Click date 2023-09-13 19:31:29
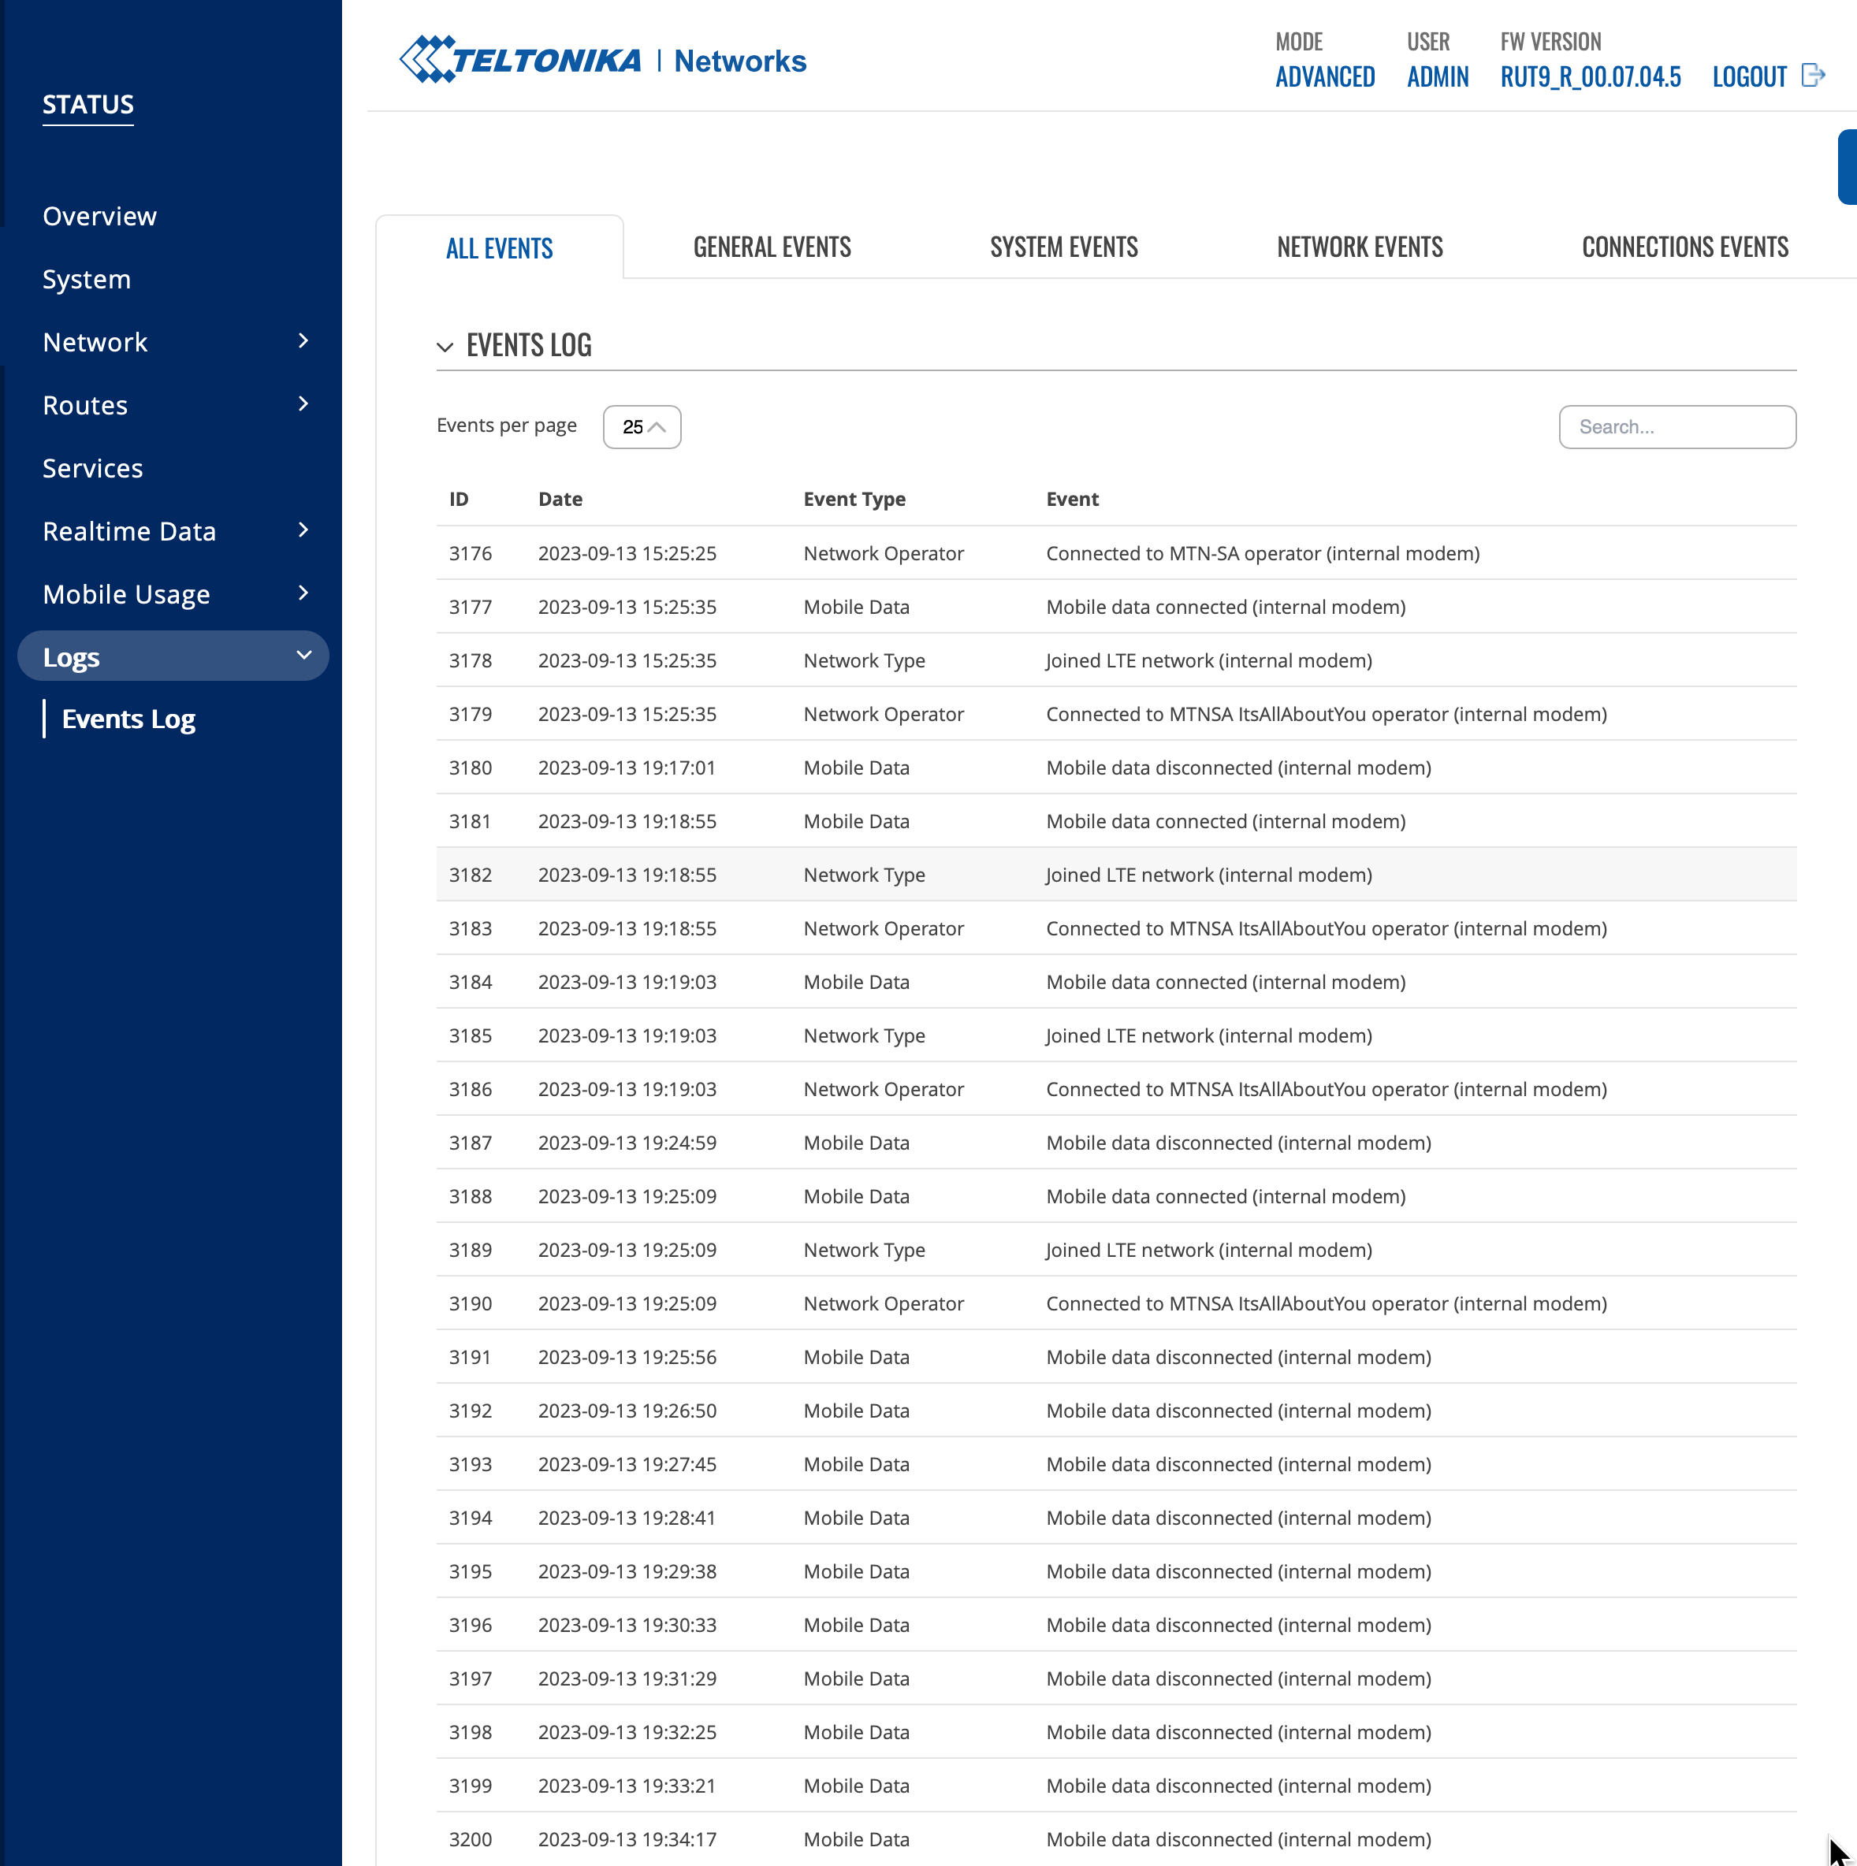1857x1866 pixels. pyautogui.click(x=627, y=1678)
